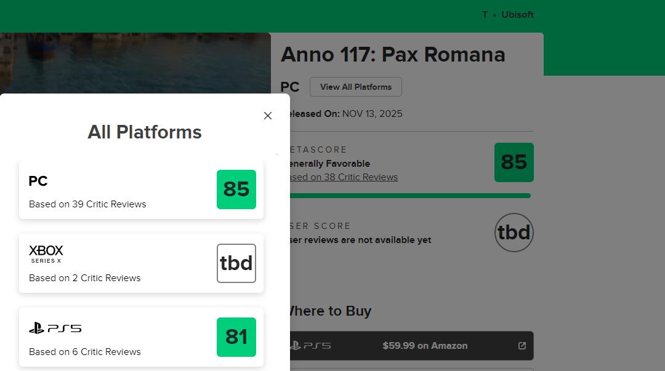Image resolution: width=665 pixels, height=371 pixels.
Task: Click Based on 39 Critic Reviews text
Action: [87, 204]
